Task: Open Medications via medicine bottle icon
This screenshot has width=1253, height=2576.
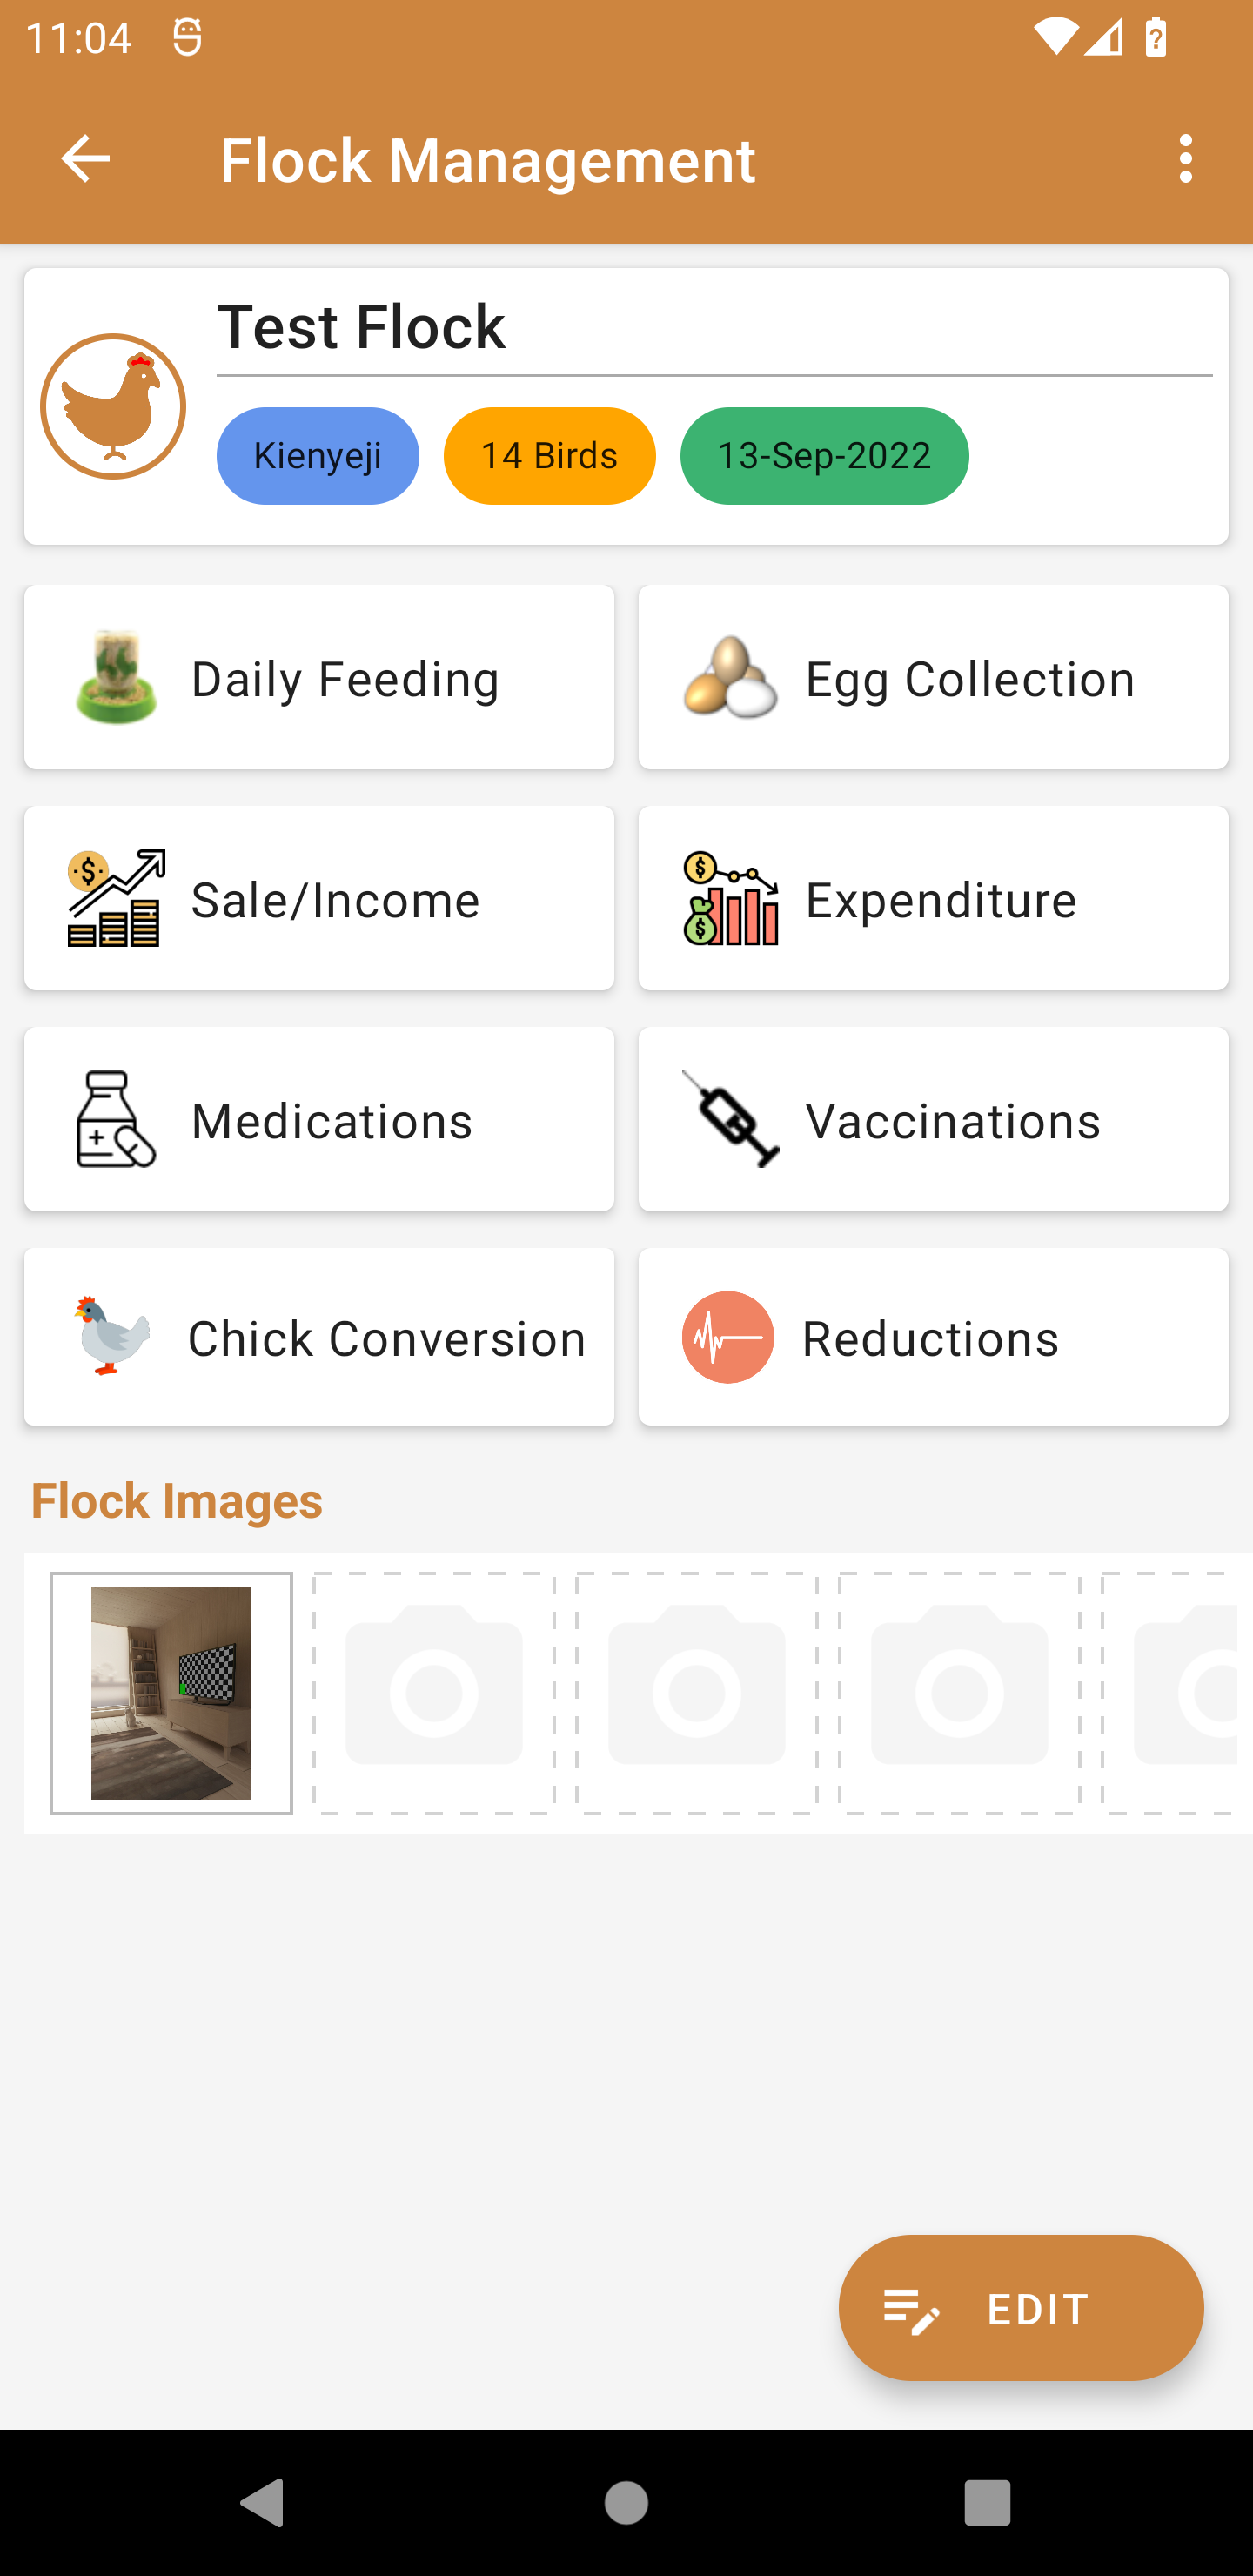Action: click(116, 1119)
